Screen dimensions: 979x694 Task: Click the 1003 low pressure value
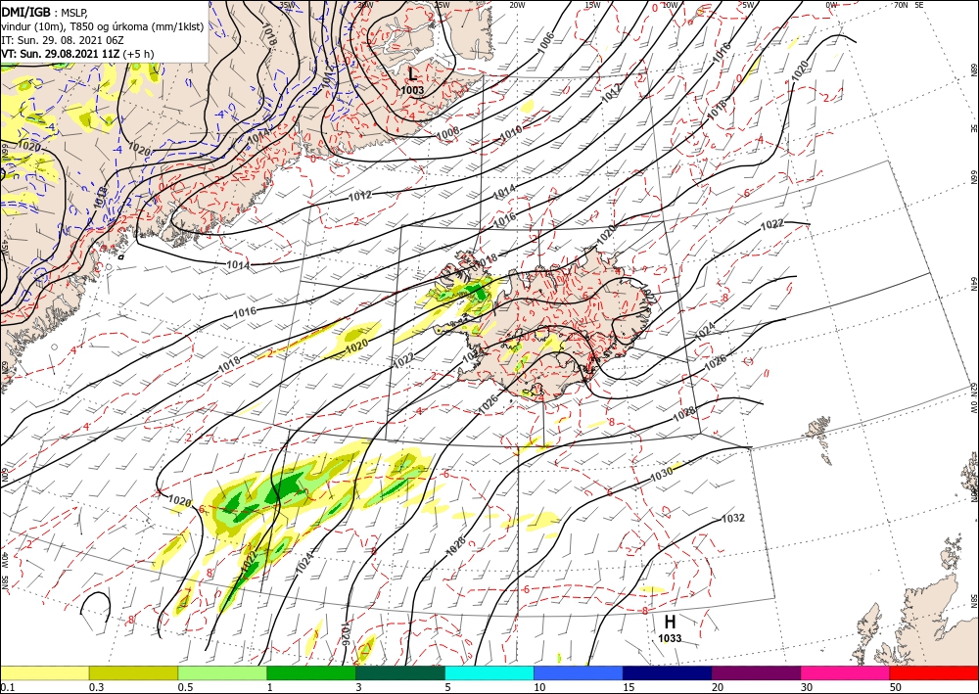click(412, 90)
